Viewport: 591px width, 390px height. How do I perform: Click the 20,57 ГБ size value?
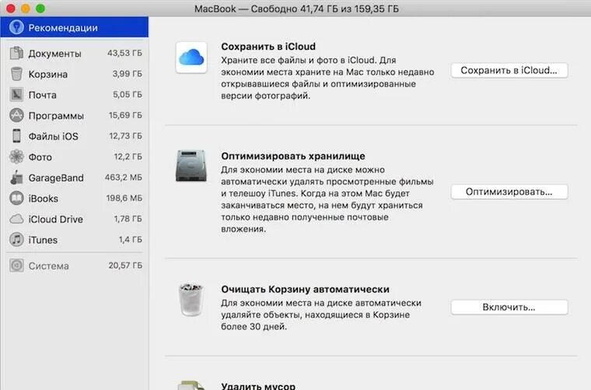coord(125,265)
